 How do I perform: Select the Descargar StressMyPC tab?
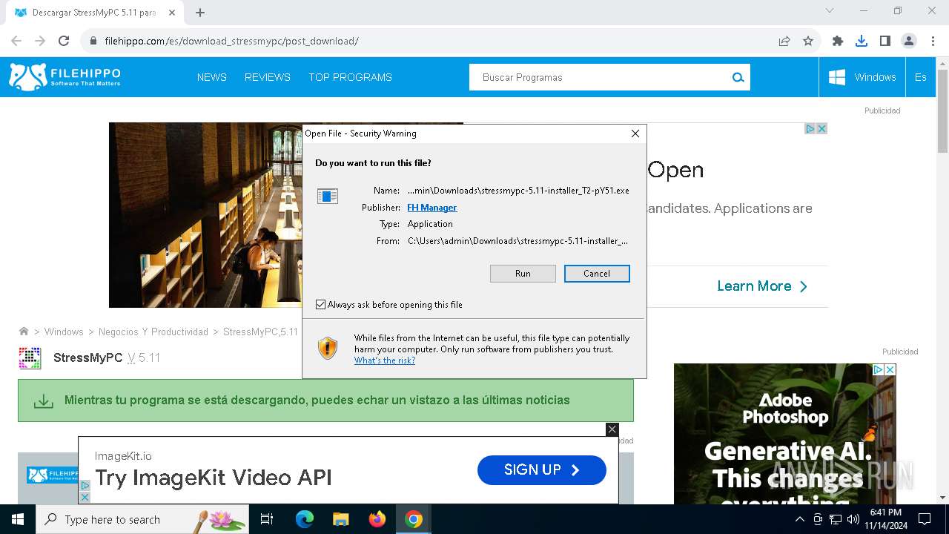coord(94,13)
